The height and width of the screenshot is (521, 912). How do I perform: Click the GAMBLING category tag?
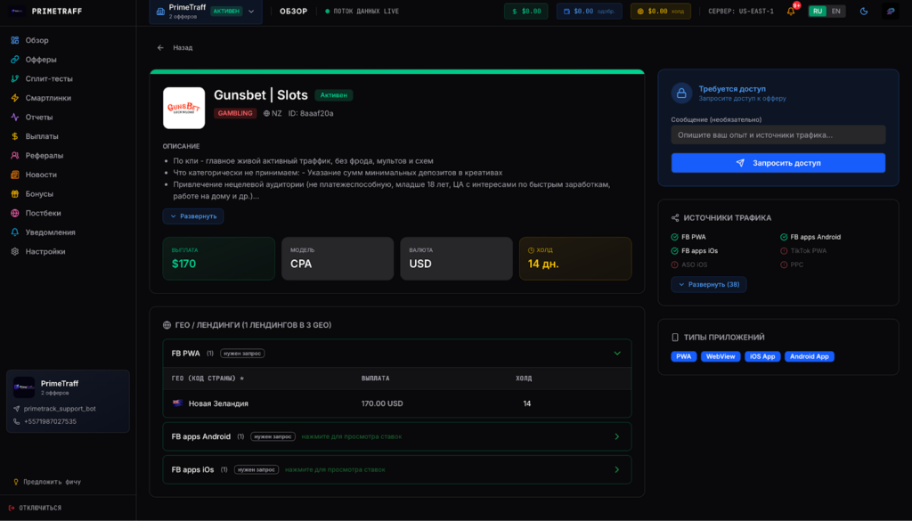pos(235,113)
